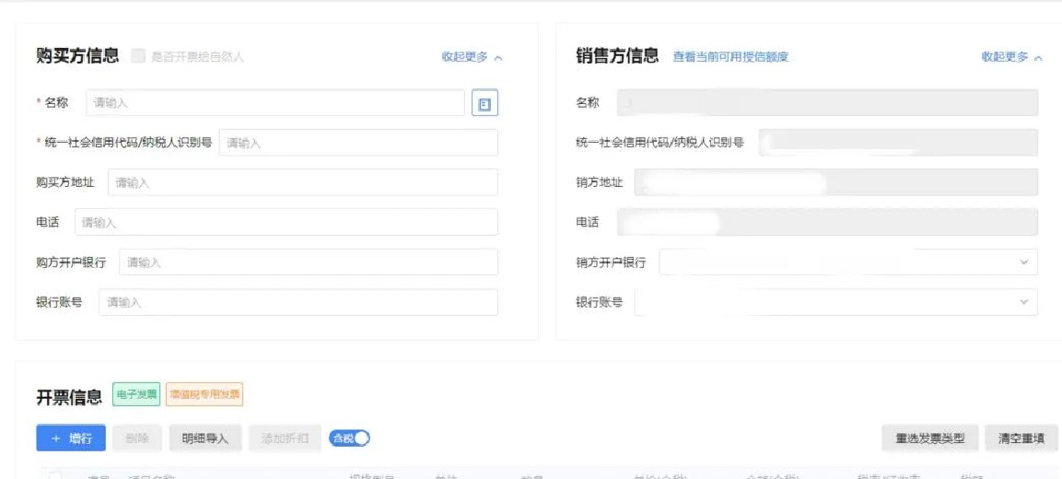Click the buyer 名称 input field
The height and width of the screenshot is (479, 1062).
click(x=274, y=103)
